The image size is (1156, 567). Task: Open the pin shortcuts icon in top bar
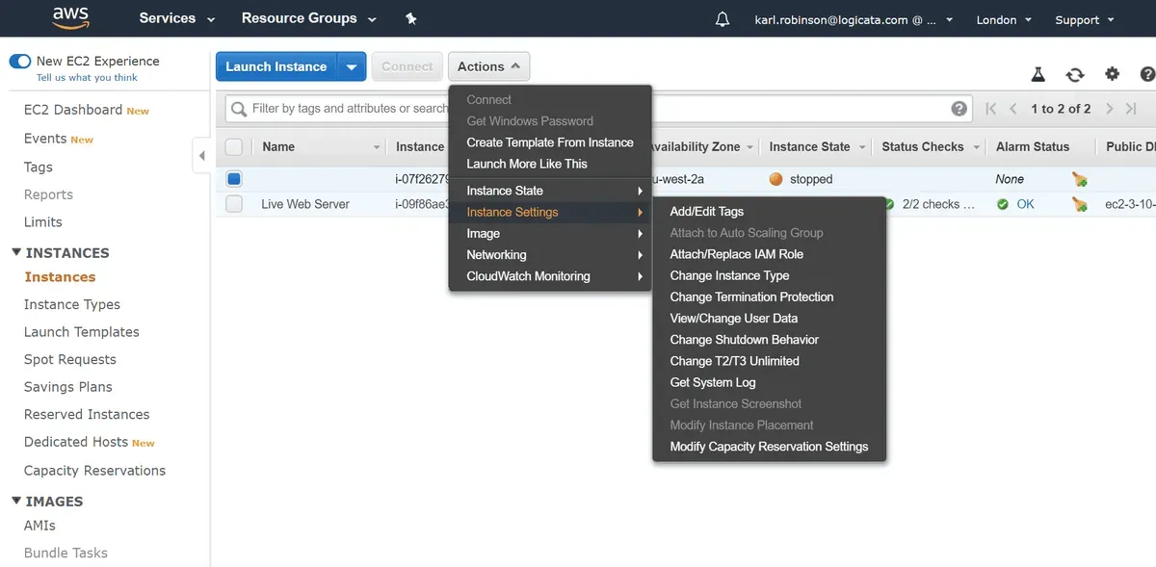pos(411,18)
